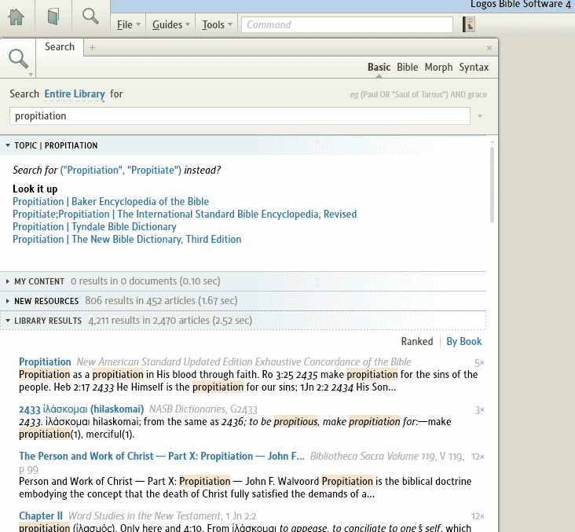Switch to Basic search type
The image size is (575, 532).
click(379, 67)
